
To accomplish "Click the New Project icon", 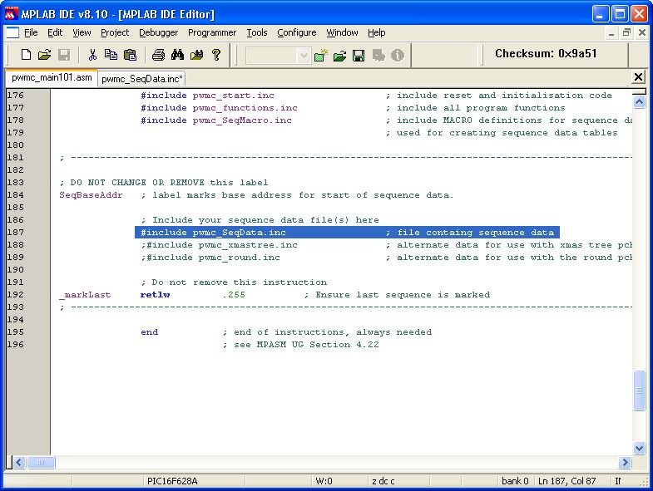I will (x=321, y=55).
